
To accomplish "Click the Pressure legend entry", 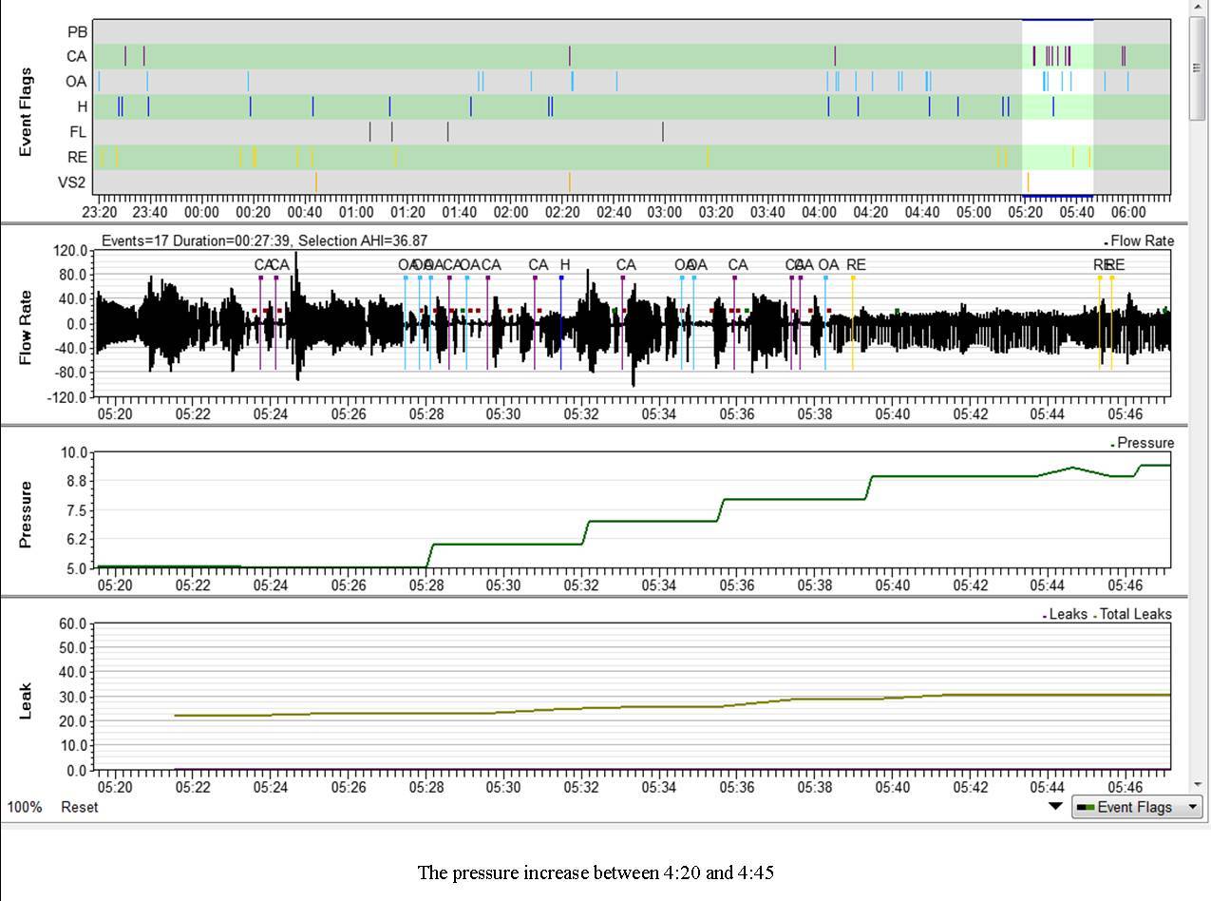I will click(1145, 443).
